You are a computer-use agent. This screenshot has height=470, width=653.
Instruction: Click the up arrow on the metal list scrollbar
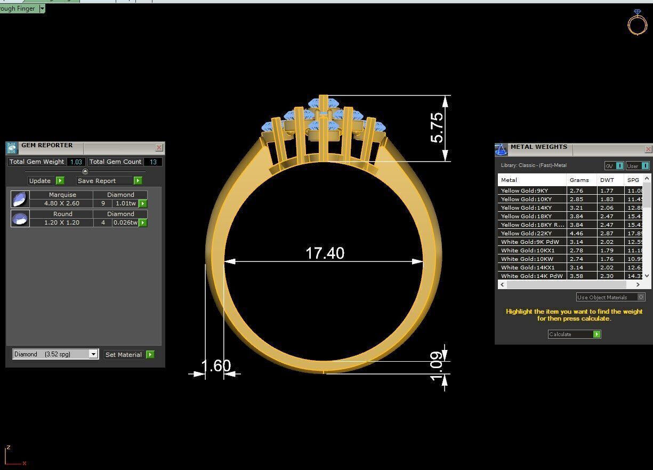(x=647, y=178)
